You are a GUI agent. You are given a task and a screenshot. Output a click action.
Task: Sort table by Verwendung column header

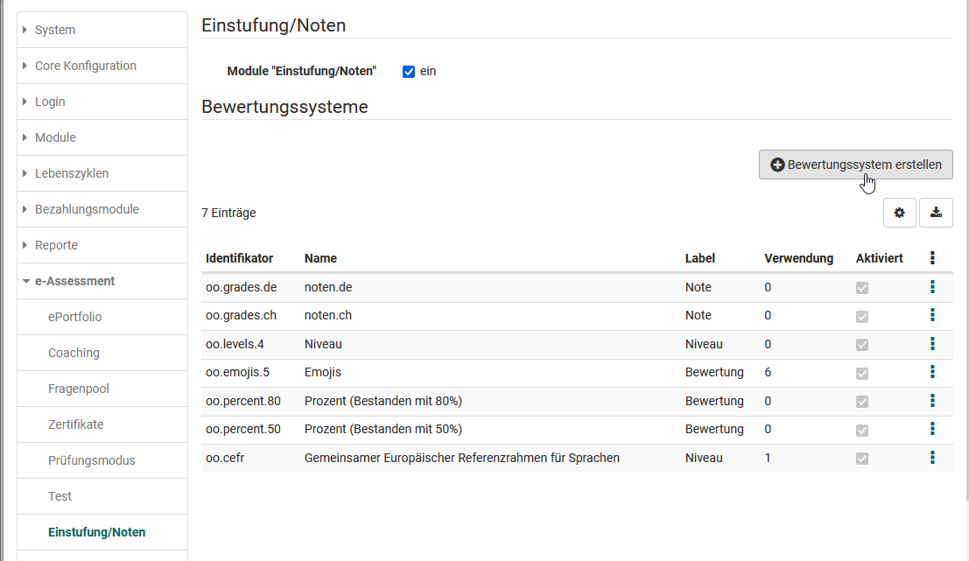tap(797, 258)
